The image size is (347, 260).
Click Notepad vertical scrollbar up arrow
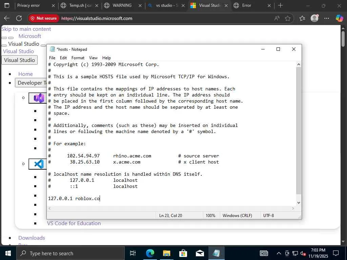pos(299,64)
